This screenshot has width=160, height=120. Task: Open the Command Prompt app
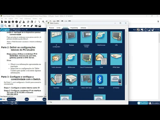[86, 37]
